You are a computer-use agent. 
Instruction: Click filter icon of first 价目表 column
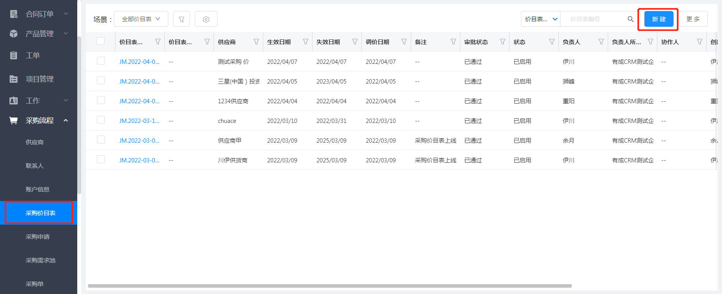[x=158, y=42]
